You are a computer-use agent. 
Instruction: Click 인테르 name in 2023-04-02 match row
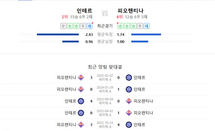click(70, 113)
